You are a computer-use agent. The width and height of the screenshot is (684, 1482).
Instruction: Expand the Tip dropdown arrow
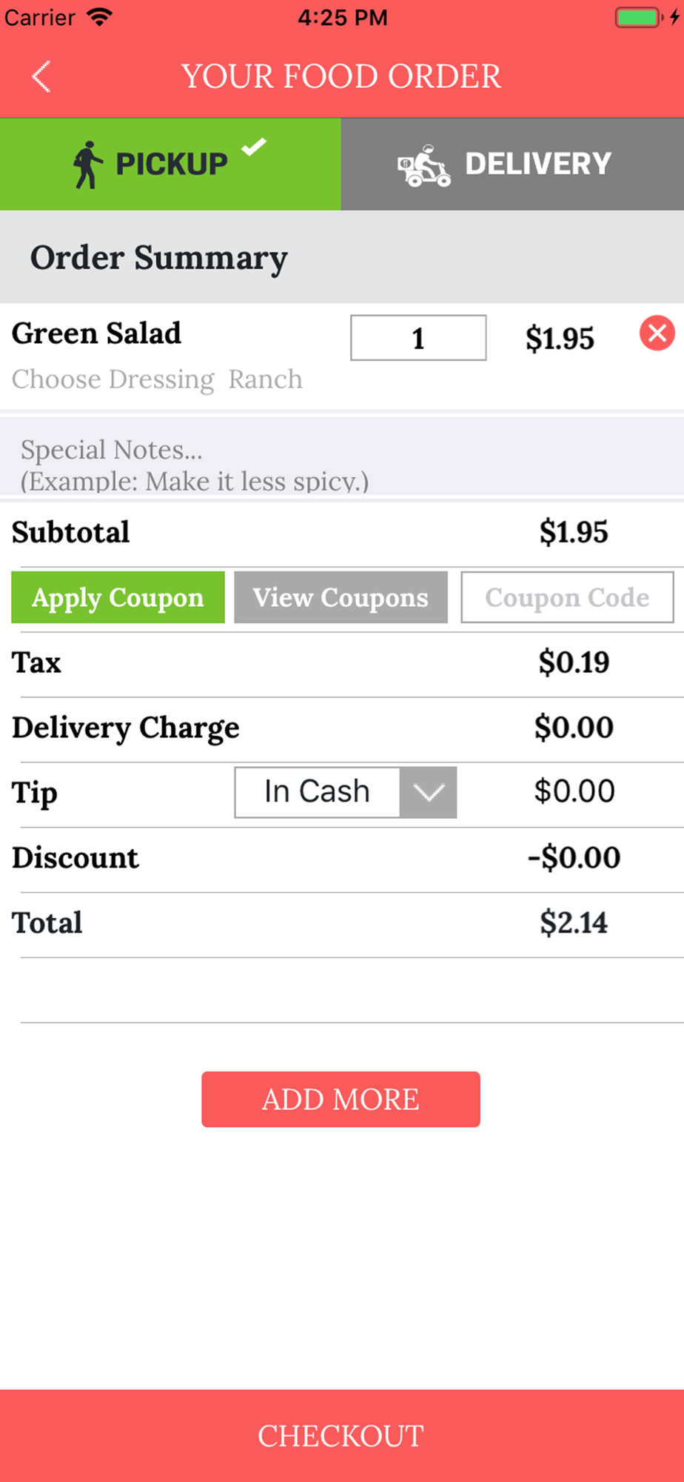click(x=429, y=793)
